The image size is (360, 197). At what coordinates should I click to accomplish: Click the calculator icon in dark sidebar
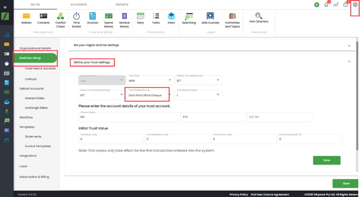[x=6, y=82]
